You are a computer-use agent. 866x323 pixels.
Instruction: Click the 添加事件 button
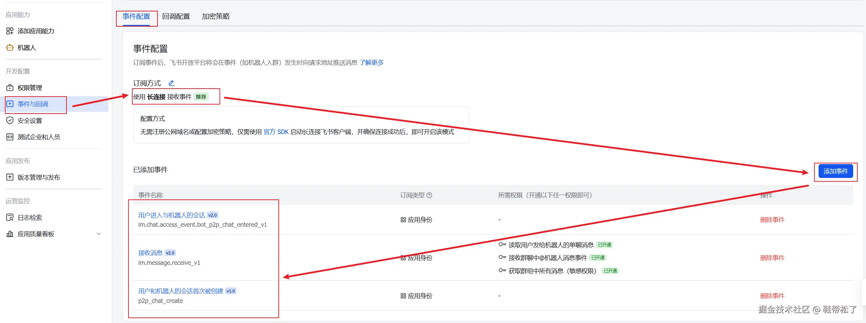click(836, 171)
